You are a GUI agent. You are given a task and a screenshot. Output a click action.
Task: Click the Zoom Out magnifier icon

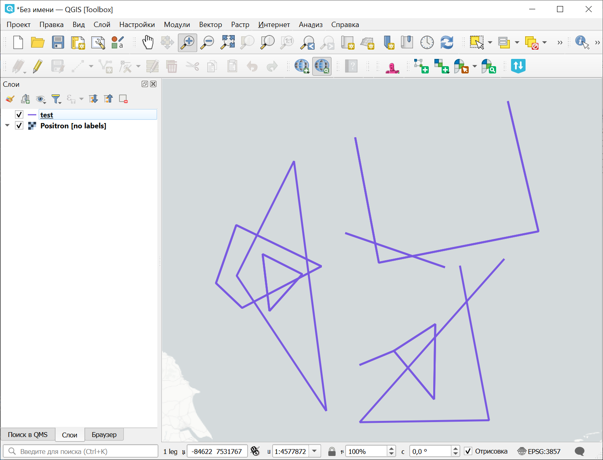tap(207, 42)
